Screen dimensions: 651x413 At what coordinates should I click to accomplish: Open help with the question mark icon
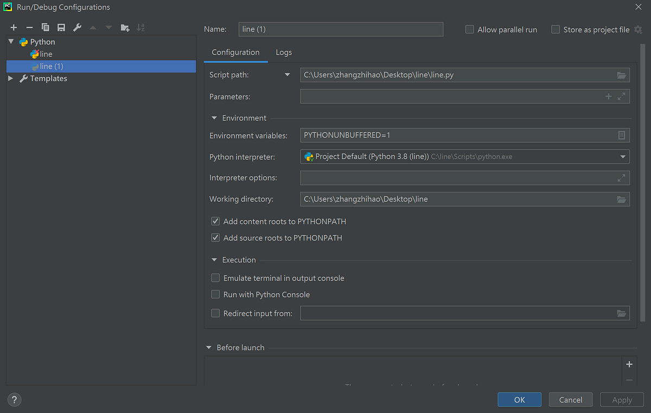14,400
